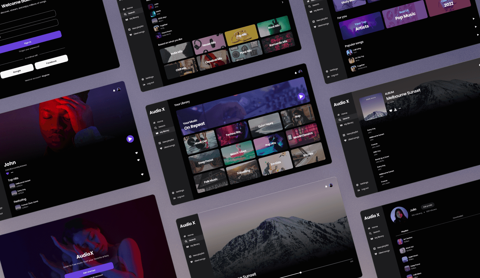Click the playback progress slider knob on player screen
This screenshot has width=480, height=278.
click(x=301, y=273)
